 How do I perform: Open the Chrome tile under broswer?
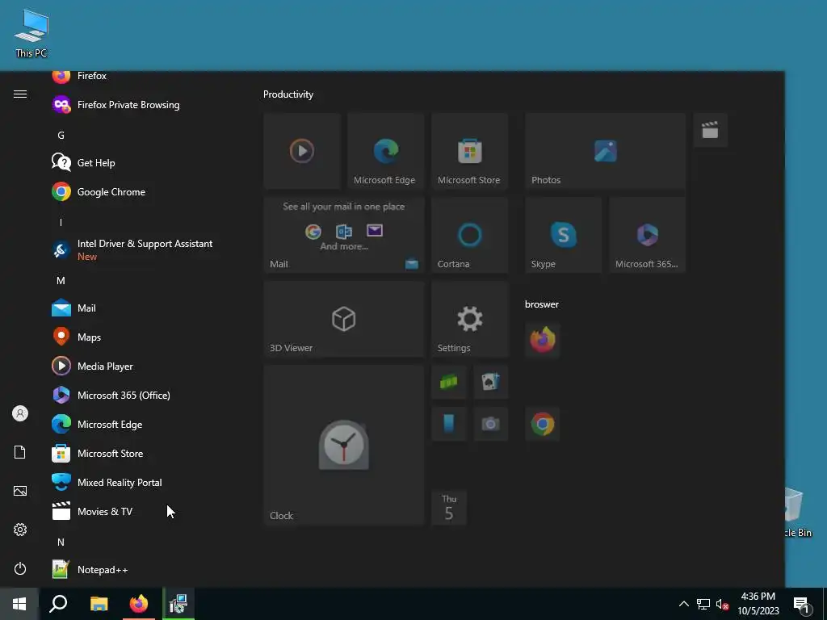(542, 424)
